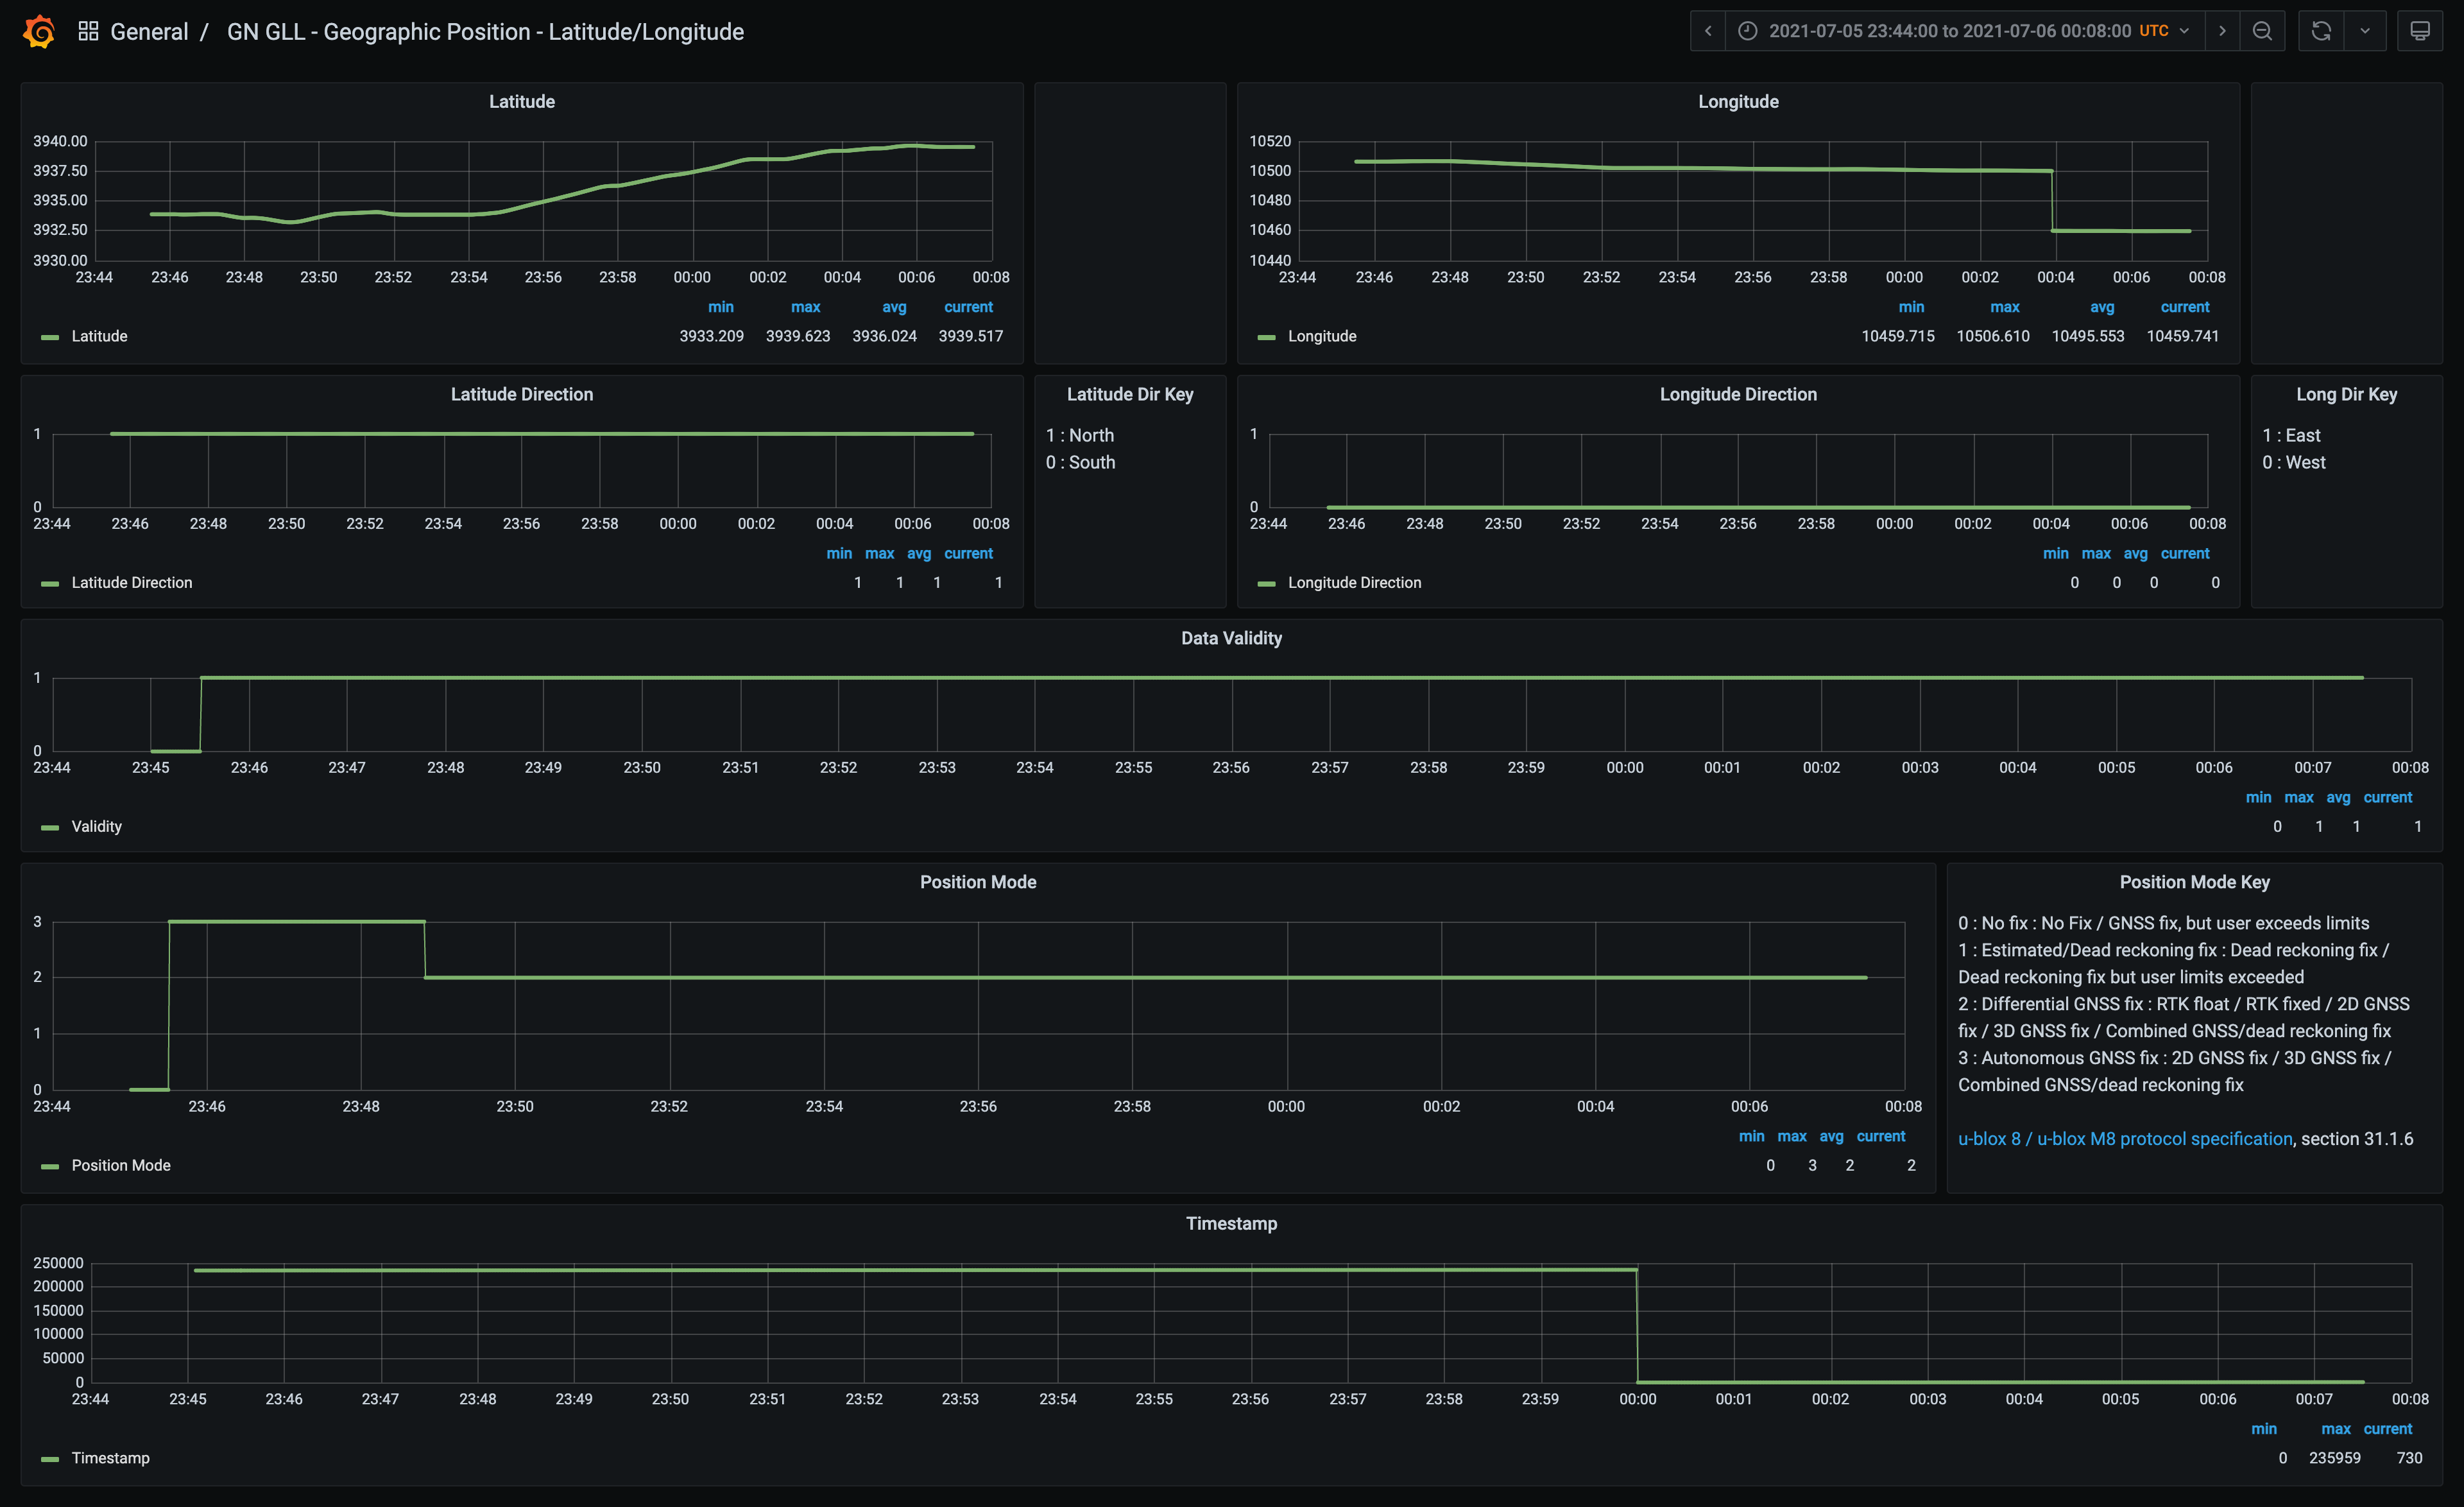Toggle Validity series in legend

96,827
